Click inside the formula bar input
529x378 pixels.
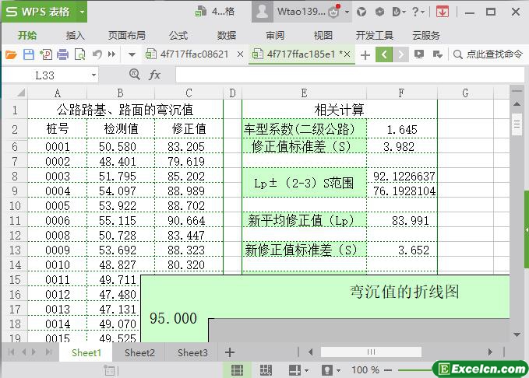[350, 75]
